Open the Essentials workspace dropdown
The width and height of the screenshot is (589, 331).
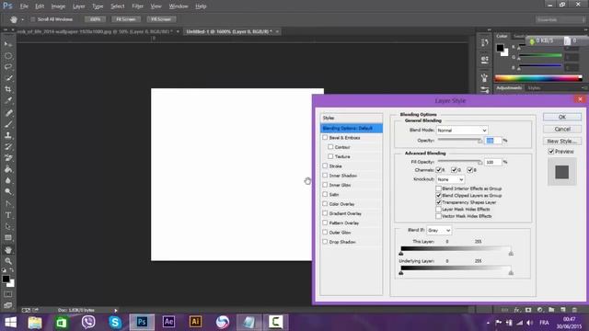[560, 19]
